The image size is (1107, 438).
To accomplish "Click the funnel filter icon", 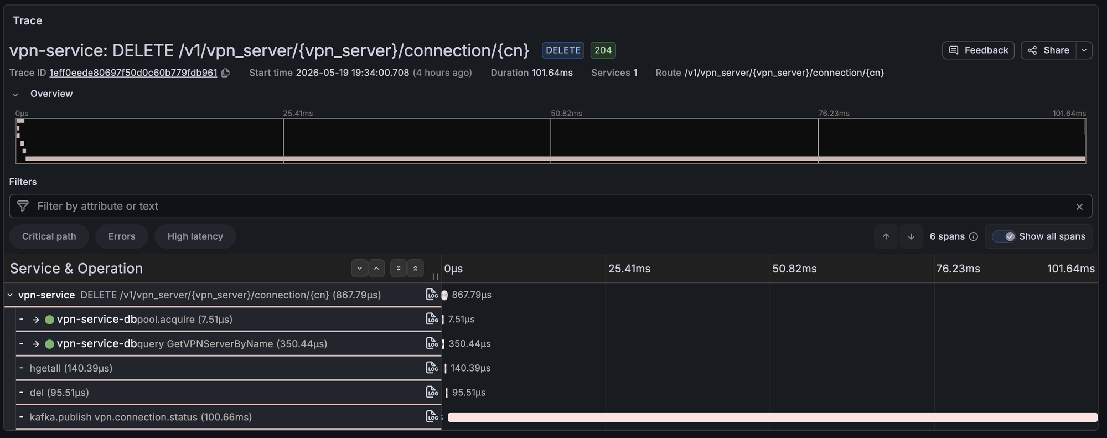I will [23, 206].
